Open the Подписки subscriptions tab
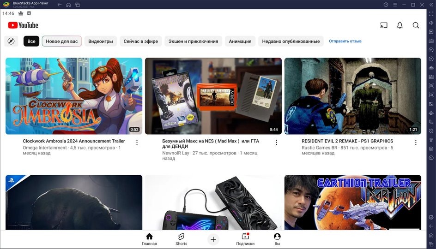Image resolution: width=436 pixels, height=249 pixels. 245,239
